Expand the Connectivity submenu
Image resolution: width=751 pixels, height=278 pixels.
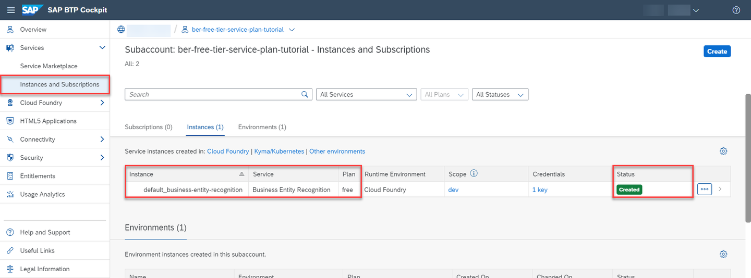tap(102, 140)
